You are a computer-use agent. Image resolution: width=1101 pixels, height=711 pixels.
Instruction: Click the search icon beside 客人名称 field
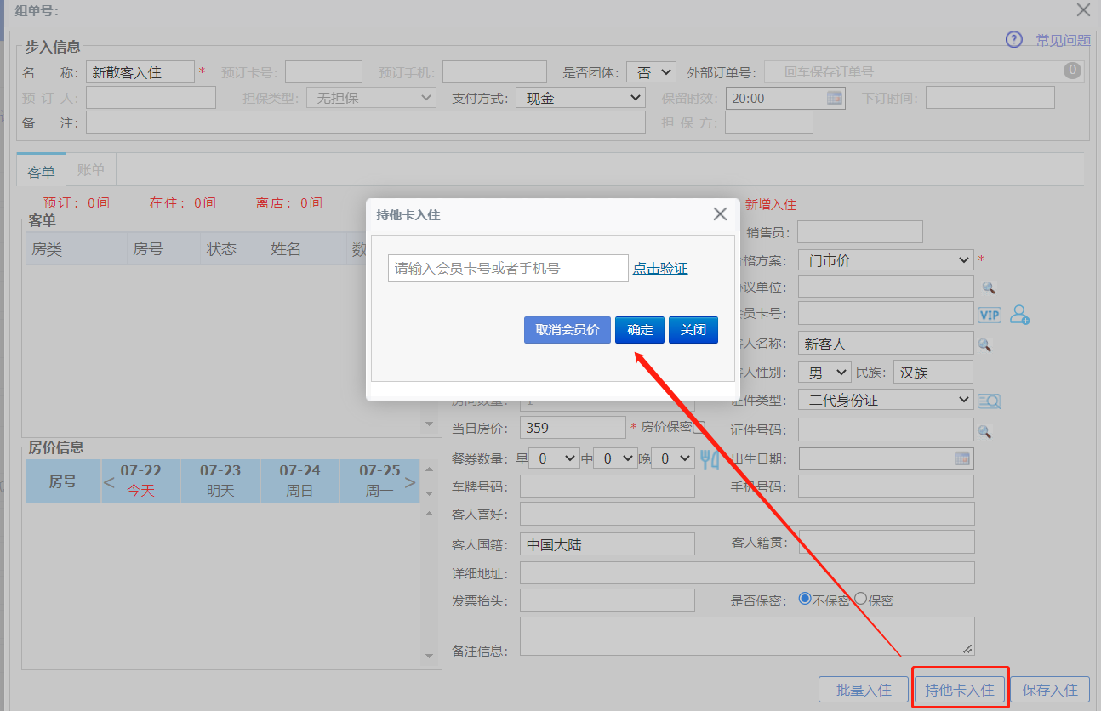coord(984,344)
